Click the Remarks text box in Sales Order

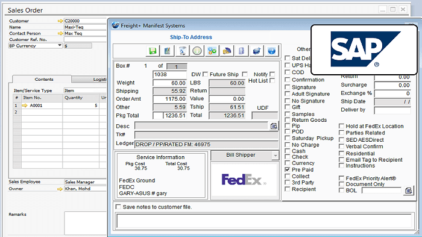(86, 223)
